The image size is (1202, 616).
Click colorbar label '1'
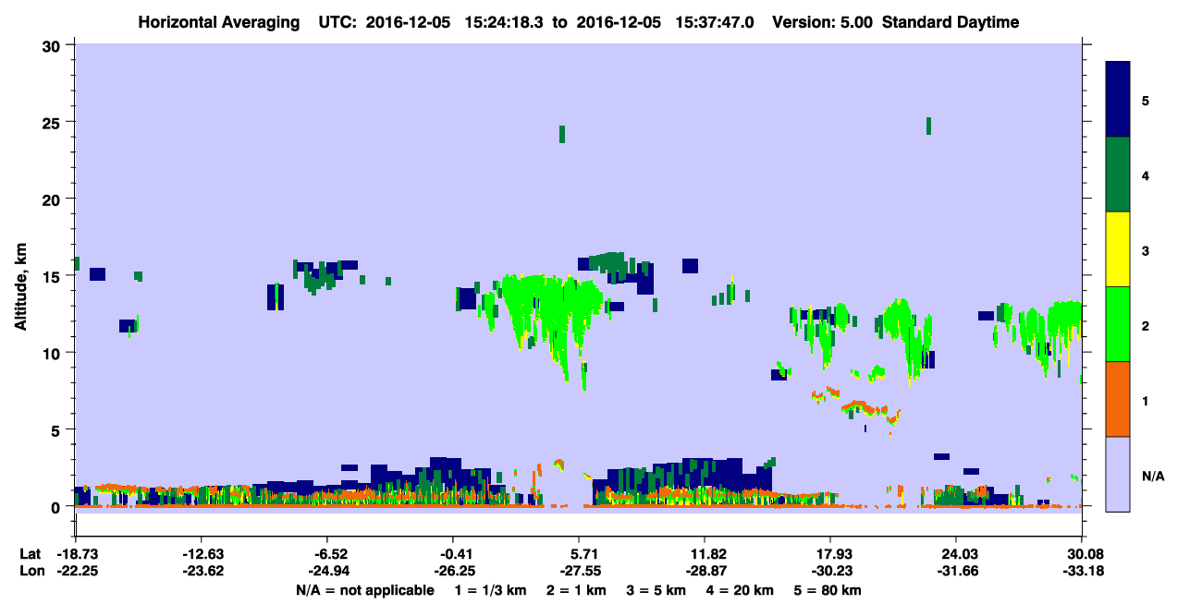[1146, 401]
